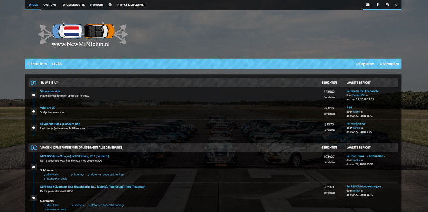Select the Forums tab
This screenshot has height=212, width=428.
33,5
